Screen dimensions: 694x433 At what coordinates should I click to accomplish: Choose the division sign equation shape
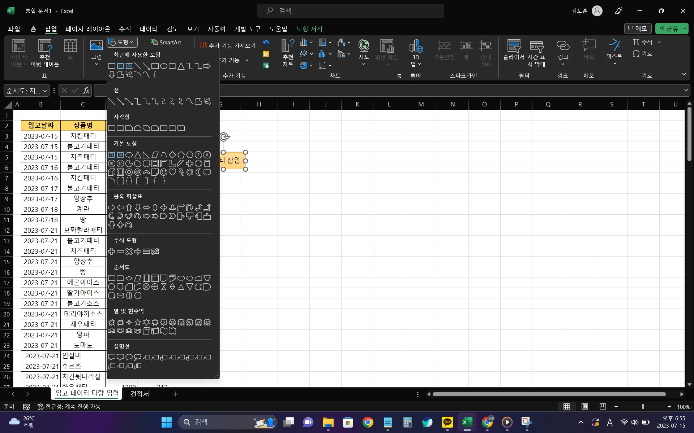click(138, 252)
